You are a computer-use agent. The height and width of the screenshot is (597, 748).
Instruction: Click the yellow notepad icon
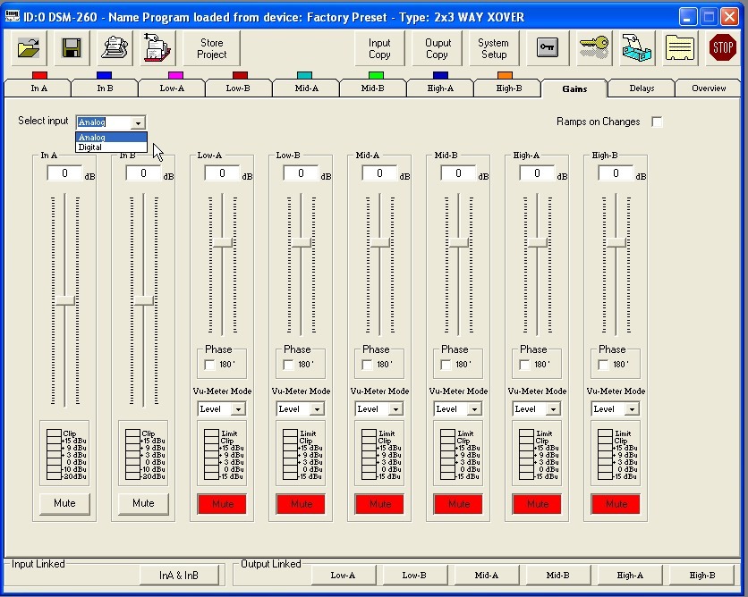680,48
